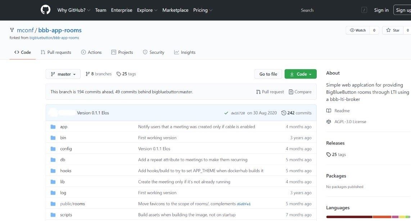Click the AGPL-3.0 License scales icon
The image size is (411, 221).
(x=329, y=122)
